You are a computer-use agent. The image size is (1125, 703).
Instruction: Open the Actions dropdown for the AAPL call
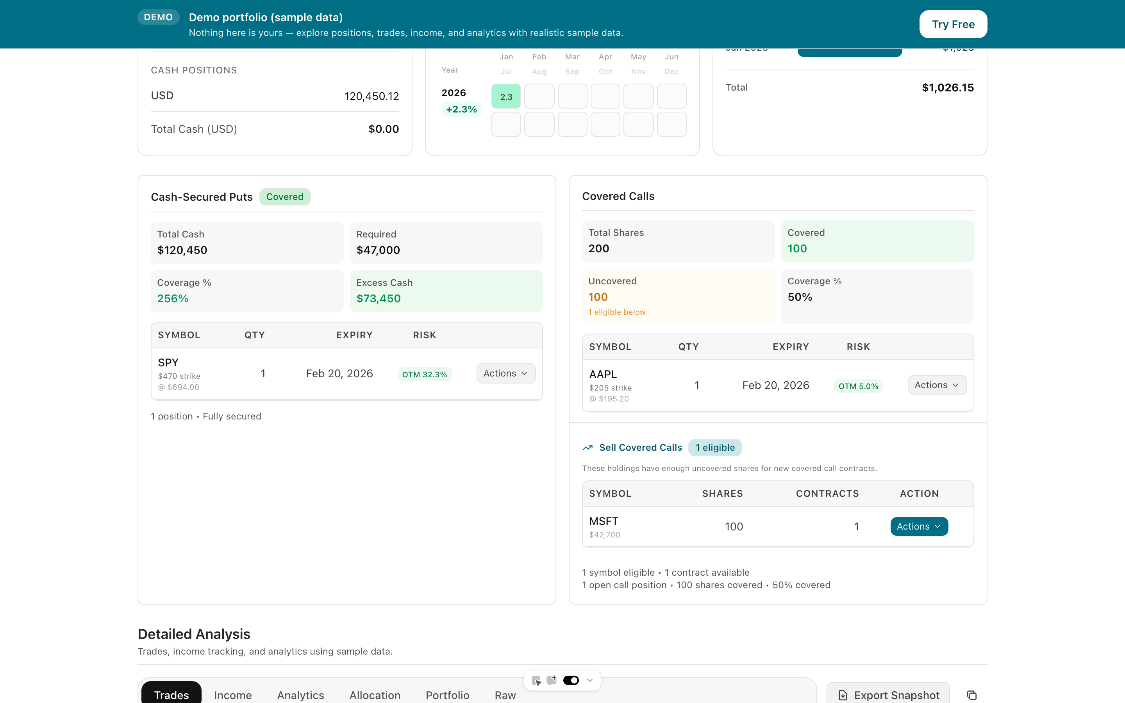pyautogui.click(x=937, y=385)
